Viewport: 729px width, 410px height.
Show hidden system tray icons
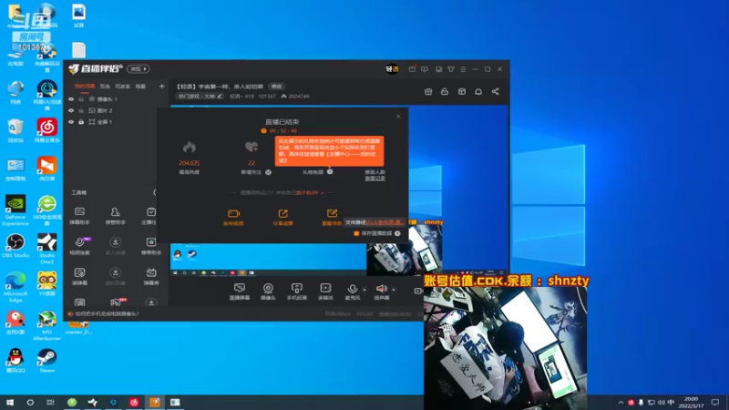coord(621,403)
